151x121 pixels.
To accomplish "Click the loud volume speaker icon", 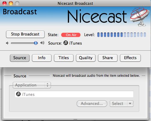I will pyautogui.click(x=42, y=43).
